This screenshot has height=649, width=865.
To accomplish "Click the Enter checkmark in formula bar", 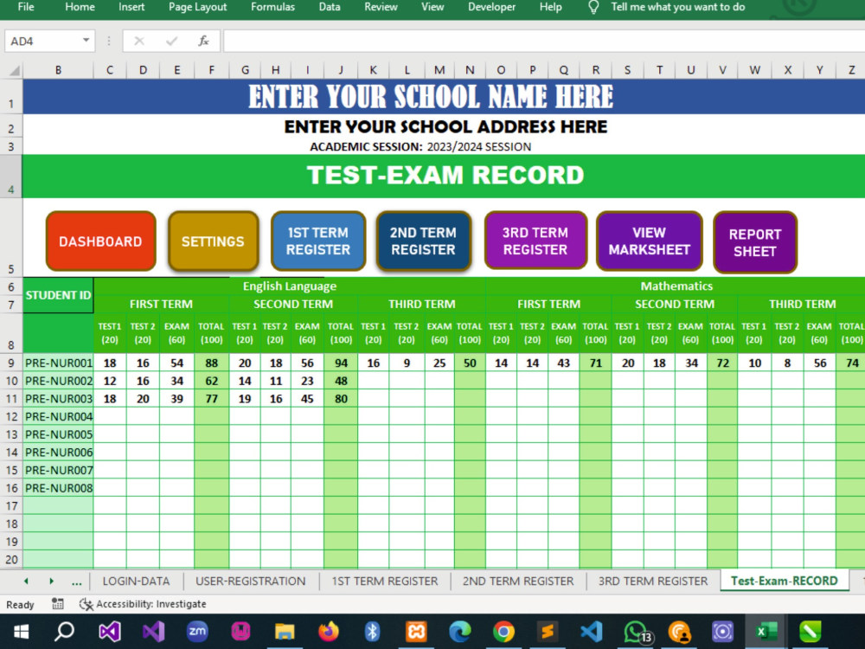I will [x=171, y=41].
